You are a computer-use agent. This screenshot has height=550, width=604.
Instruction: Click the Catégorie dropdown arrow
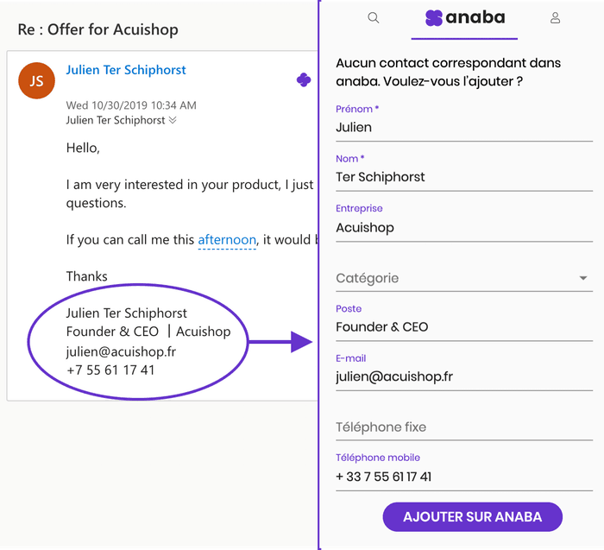point(583,278)
